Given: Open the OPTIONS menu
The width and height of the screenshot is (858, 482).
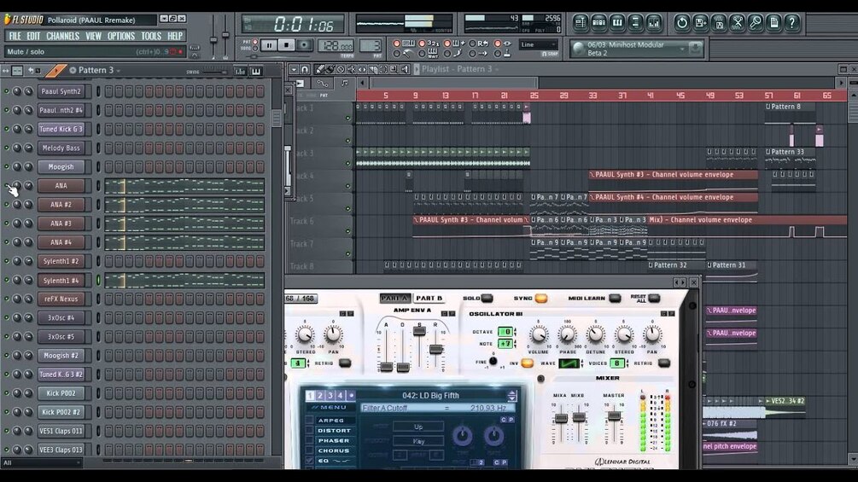Looking at the screenshot, I should 121,36.
